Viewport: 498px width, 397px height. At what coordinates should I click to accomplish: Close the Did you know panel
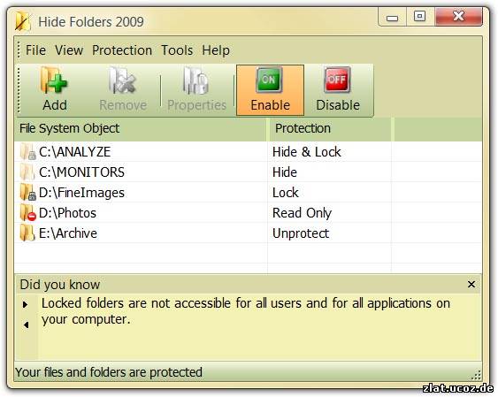pyautogui.click(x=471, y=284)
